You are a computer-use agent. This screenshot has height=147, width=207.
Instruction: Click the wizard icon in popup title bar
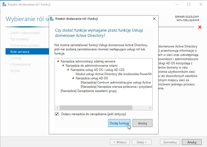click(x=52, y=19)
